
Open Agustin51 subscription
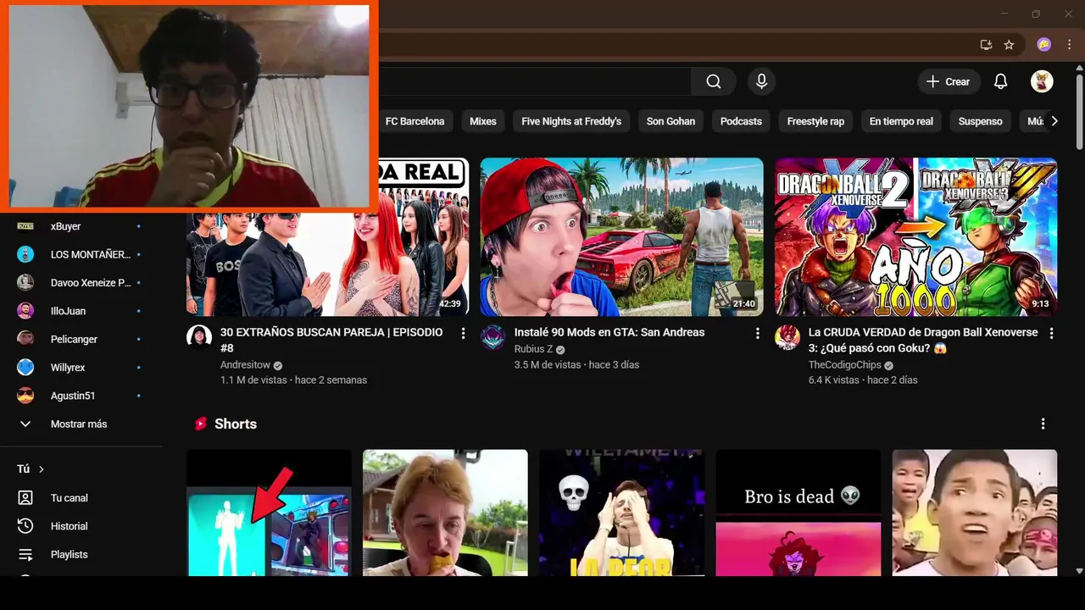pos(81,396)
